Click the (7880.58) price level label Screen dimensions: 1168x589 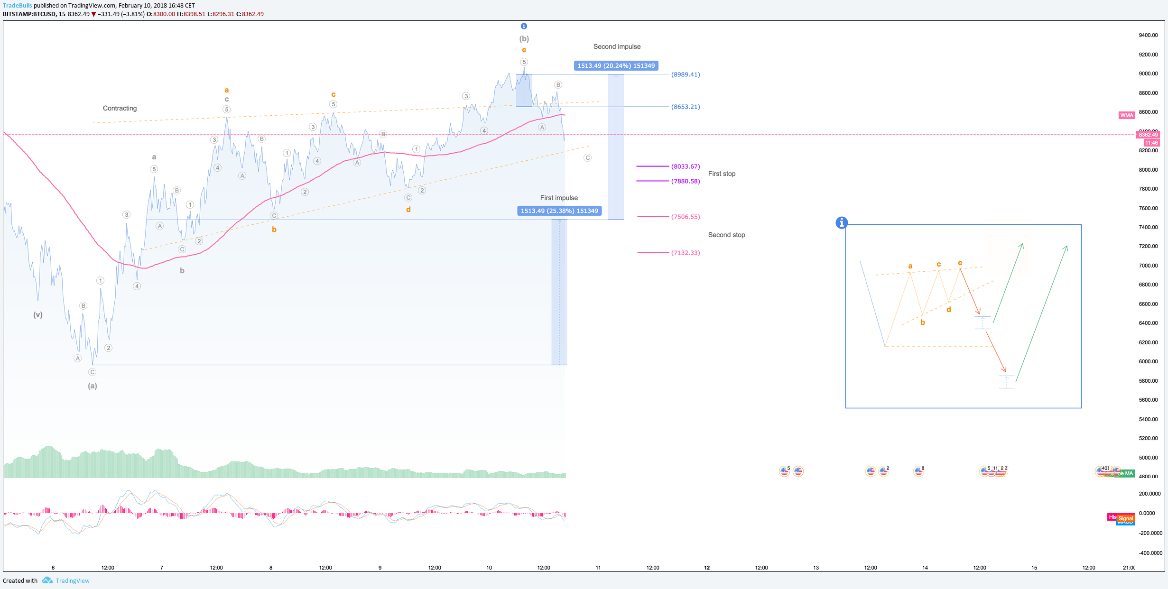[686, 181]
